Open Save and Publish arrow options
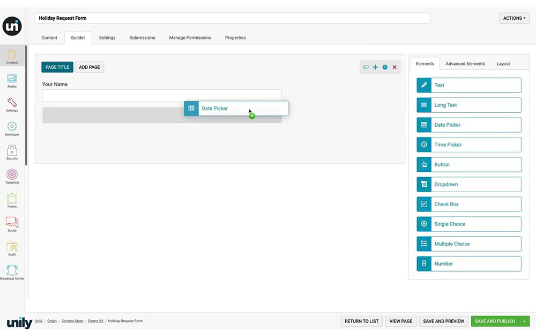Image resolution: width=536 pixels, height=336 pixels. coord(524,322)
